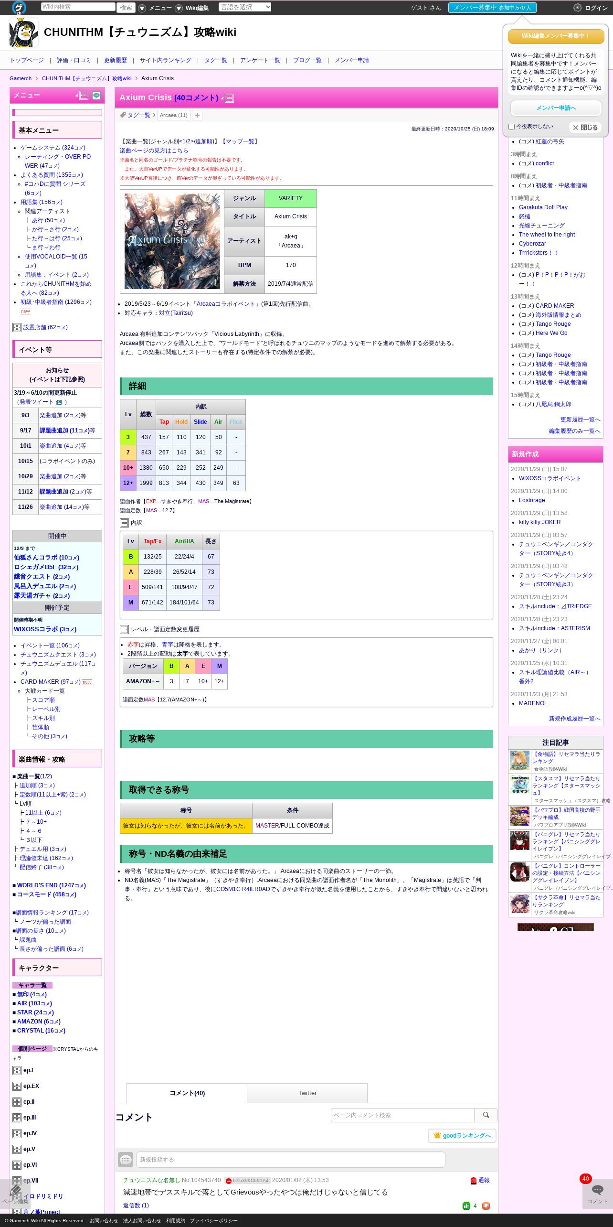Open the 更新履歴一覧へ link in sidebar

(x=580, y=420)
